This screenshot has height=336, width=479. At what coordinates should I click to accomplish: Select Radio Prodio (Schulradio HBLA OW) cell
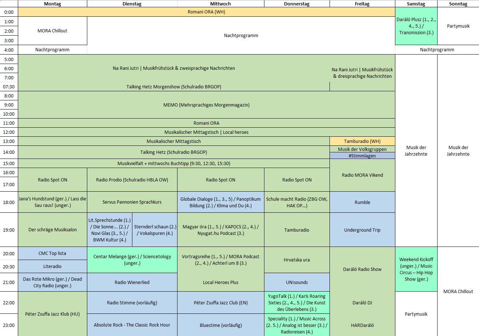pyautogui.click(x=132, y=180)
